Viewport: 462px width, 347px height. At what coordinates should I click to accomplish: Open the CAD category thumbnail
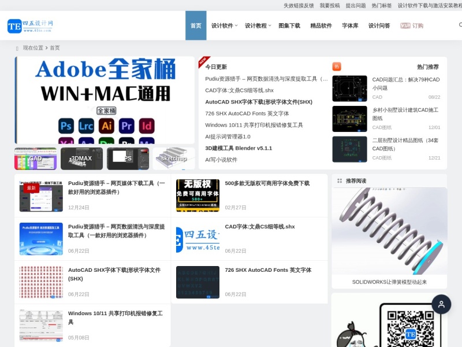[35, 158]
